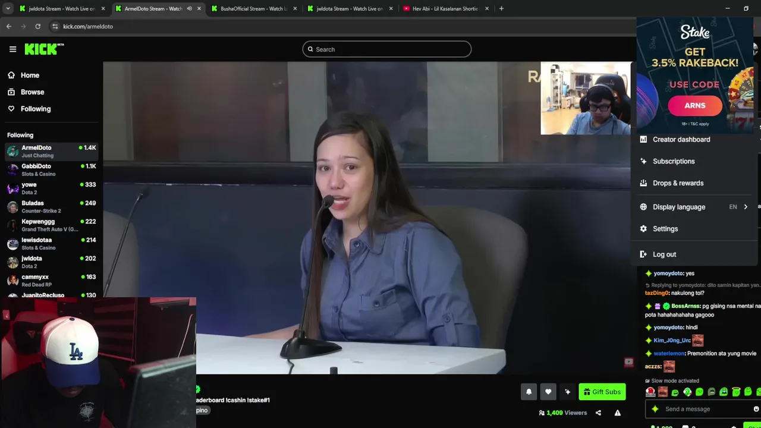Close the ArmelDoto Stream tab

199,8
